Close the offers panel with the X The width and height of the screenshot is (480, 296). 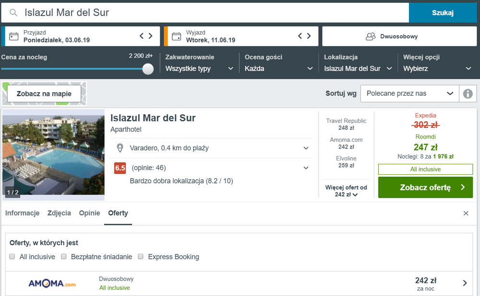pyautogui.click(x=466, y=213)
